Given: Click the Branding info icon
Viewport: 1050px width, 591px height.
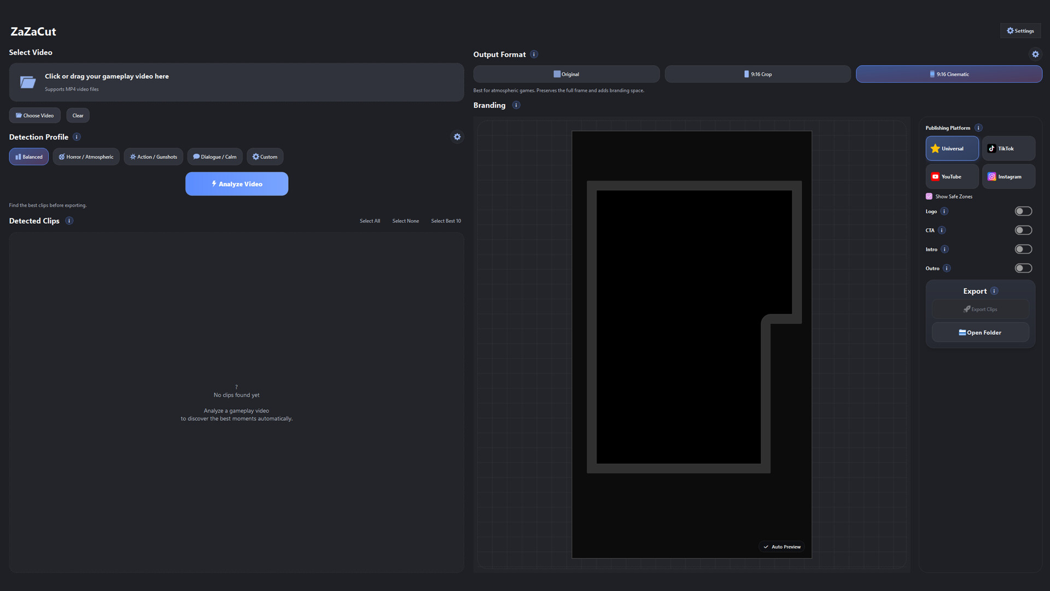Looking at the screenshot, I should click(x=516, y=105).
